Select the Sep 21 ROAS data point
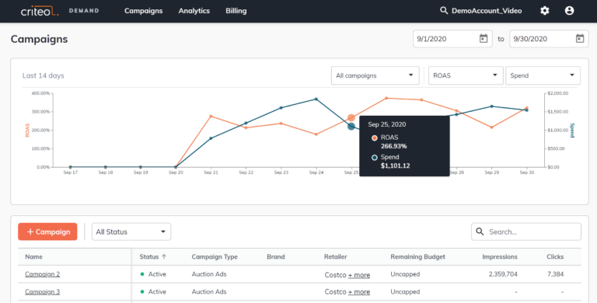The image size is (597, 303). click(x=211, y=116)
